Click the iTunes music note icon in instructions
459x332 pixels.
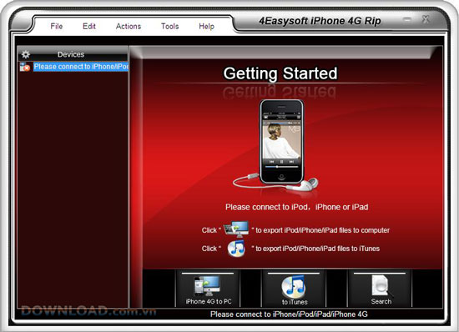tap(236, 249)
